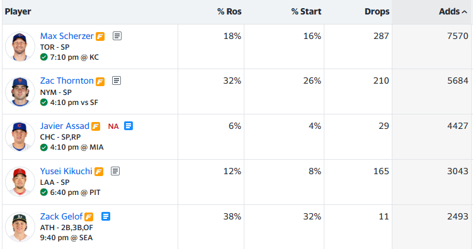Click orange fantasy badge beside Javier Assad
The width and height of the screenshot is (473, 249).
96,126
